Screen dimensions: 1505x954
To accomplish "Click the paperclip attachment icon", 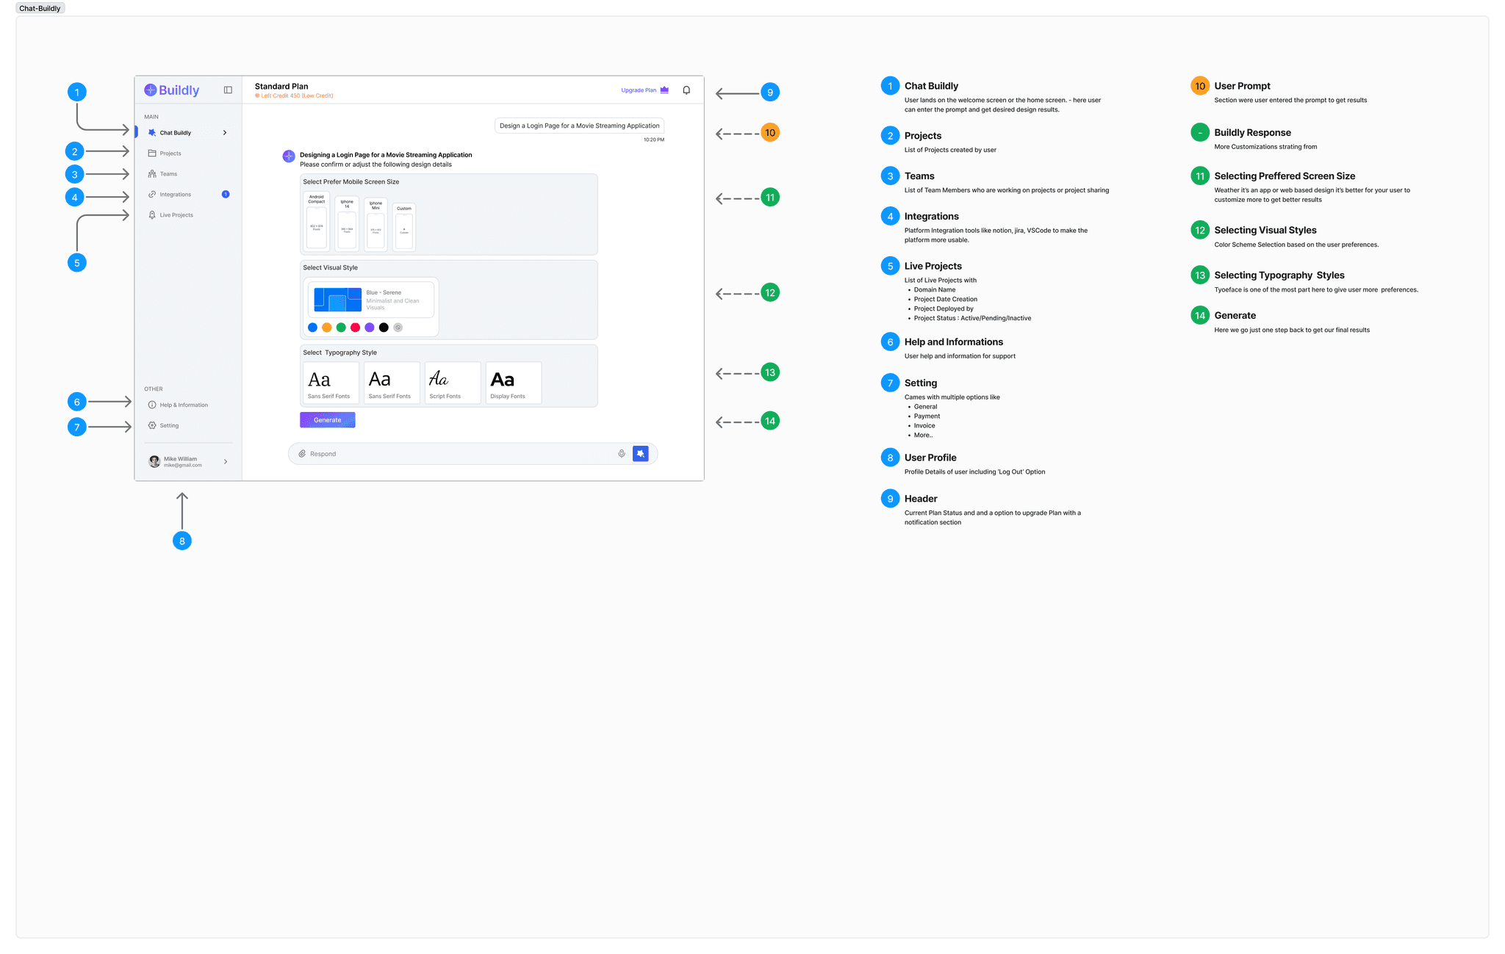I will (302, 454).
